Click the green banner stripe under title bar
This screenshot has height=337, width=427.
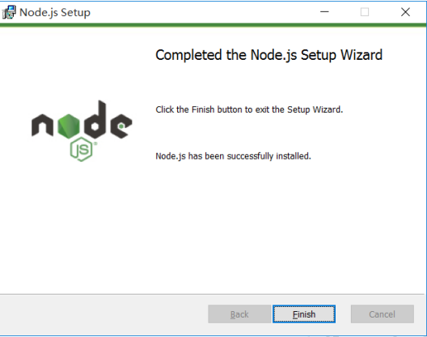pyautogui.click(x=213, y=25)
